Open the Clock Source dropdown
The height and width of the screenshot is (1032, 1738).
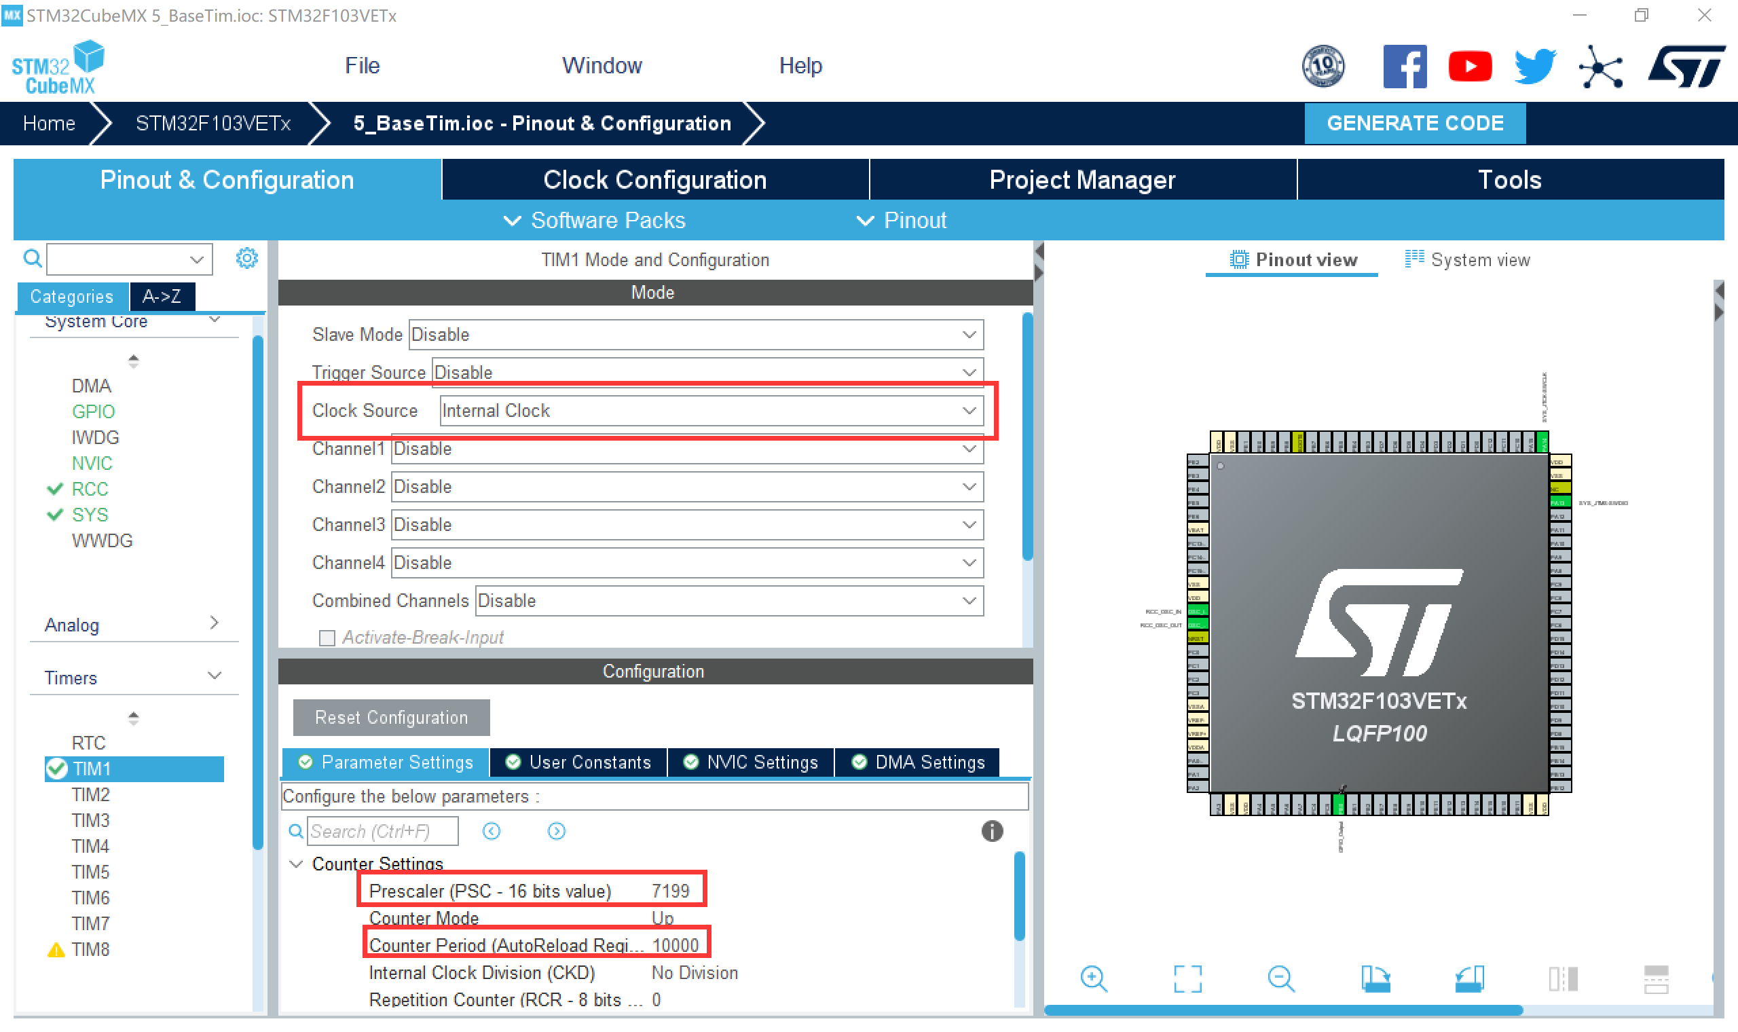[x=712, y=411]
